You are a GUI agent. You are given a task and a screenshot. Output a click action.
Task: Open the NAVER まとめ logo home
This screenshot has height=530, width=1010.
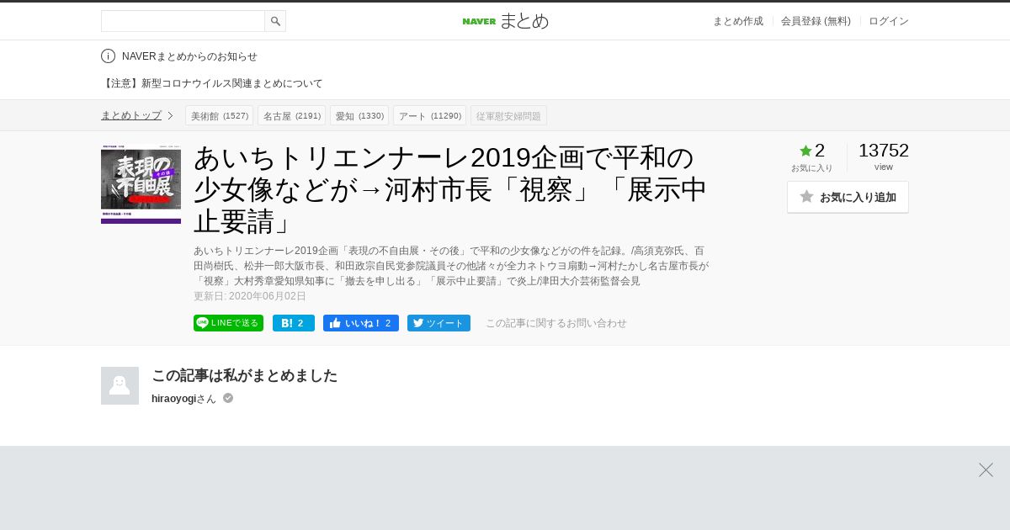click(x=505, y=21)
